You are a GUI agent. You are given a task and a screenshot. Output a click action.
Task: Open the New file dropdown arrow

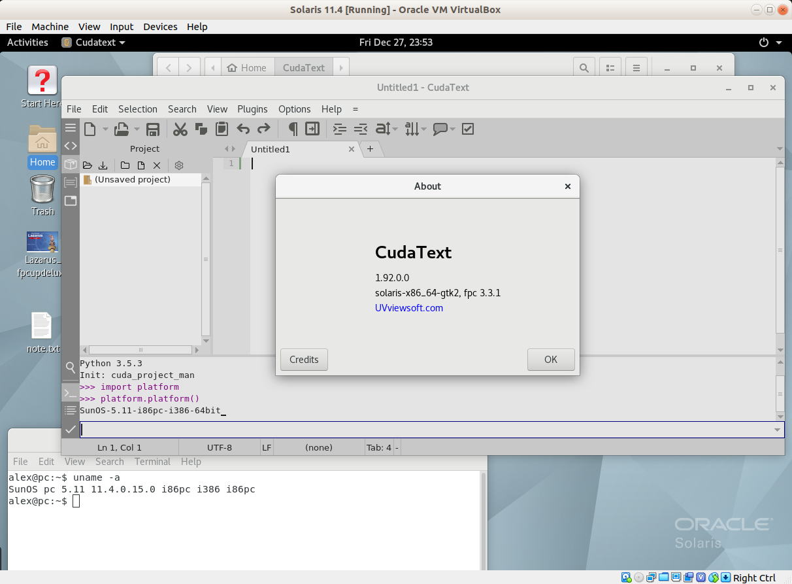point(105,129)
